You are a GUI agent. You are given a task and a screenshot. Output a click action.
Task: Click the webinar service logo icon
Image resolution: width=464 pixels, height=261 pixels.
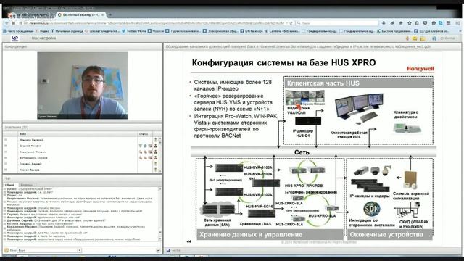click(x=14, y=38)
